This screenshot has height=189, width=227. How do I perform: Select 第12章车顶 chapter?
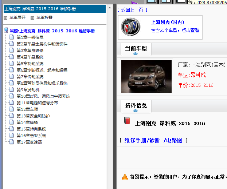click(x=27, y=109)
